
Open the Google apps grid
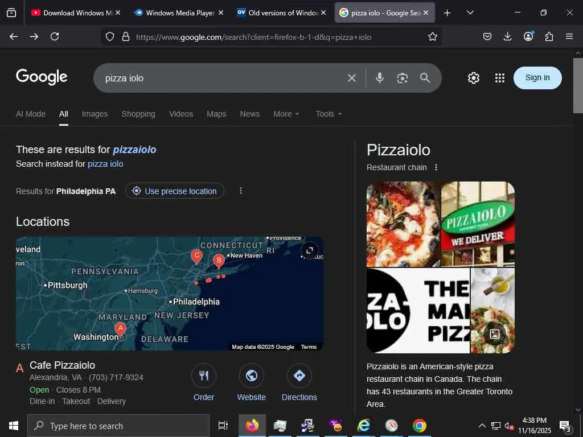pos(500,78)
